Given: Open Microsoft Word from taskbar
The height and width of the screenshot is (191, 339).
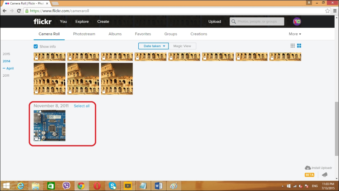Looking at the screenshot, I should (x=158, y=186).
